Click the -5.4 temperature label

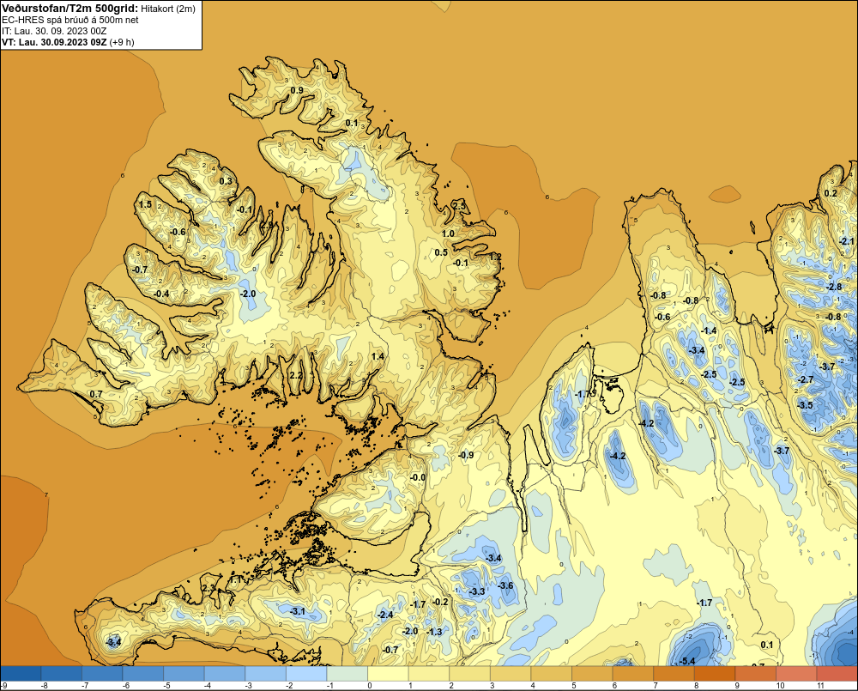point(687,662)
